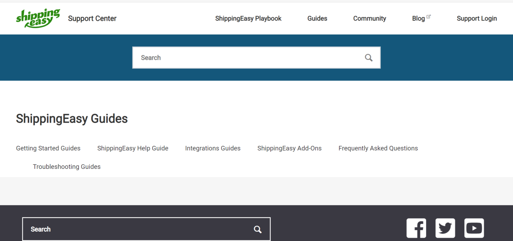The image size is (513, 241).
Task: Click the external link icon next to Blog
Action: [429, 16]
